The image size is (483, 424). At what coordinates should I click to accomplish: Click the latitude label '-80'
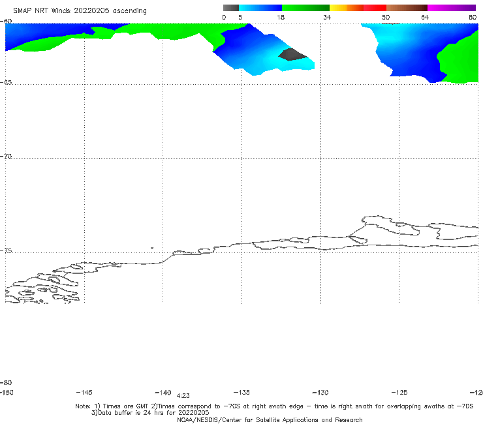click(6, 382)
